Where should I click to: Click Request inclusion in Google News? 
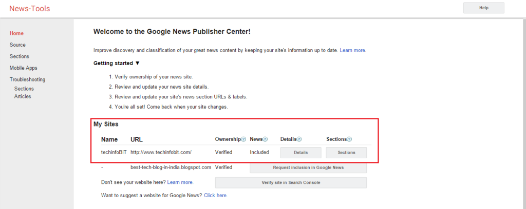[308, 168]
